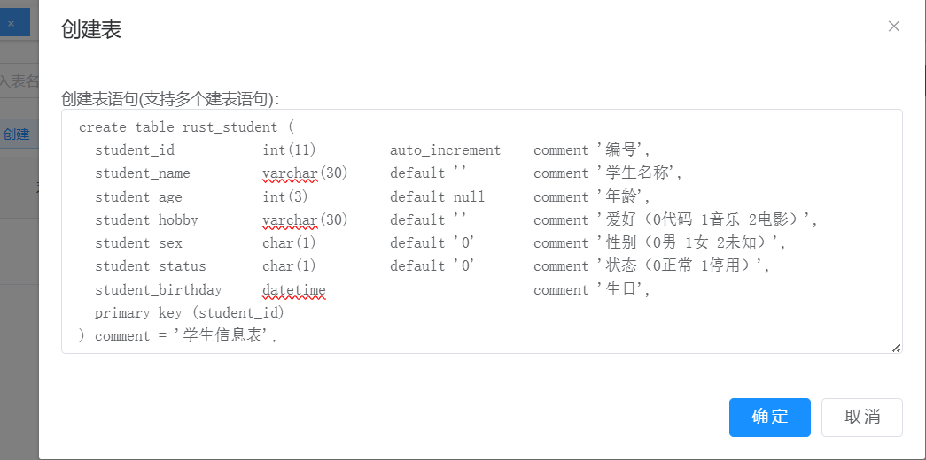
Task: Focus the background 表名 input field
Action: (x=19, y=81)
